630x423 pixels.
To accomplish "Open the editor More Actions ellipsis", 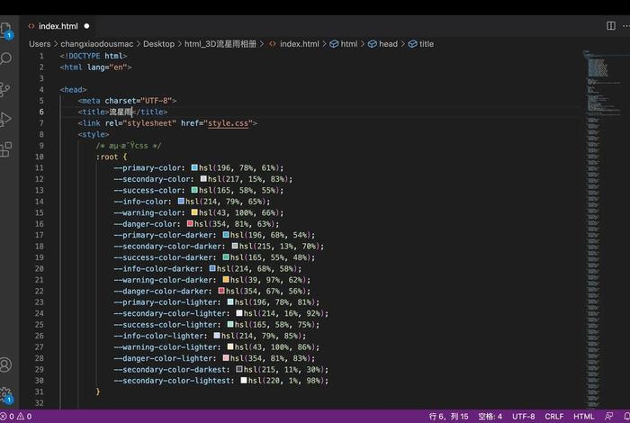I will [626, 26].
